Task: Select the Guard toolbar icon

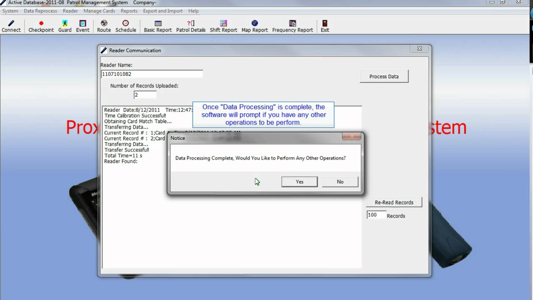Action: click(65, 26)
